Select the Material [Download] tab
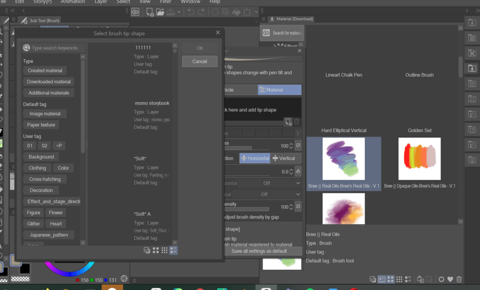 point(291,19)
